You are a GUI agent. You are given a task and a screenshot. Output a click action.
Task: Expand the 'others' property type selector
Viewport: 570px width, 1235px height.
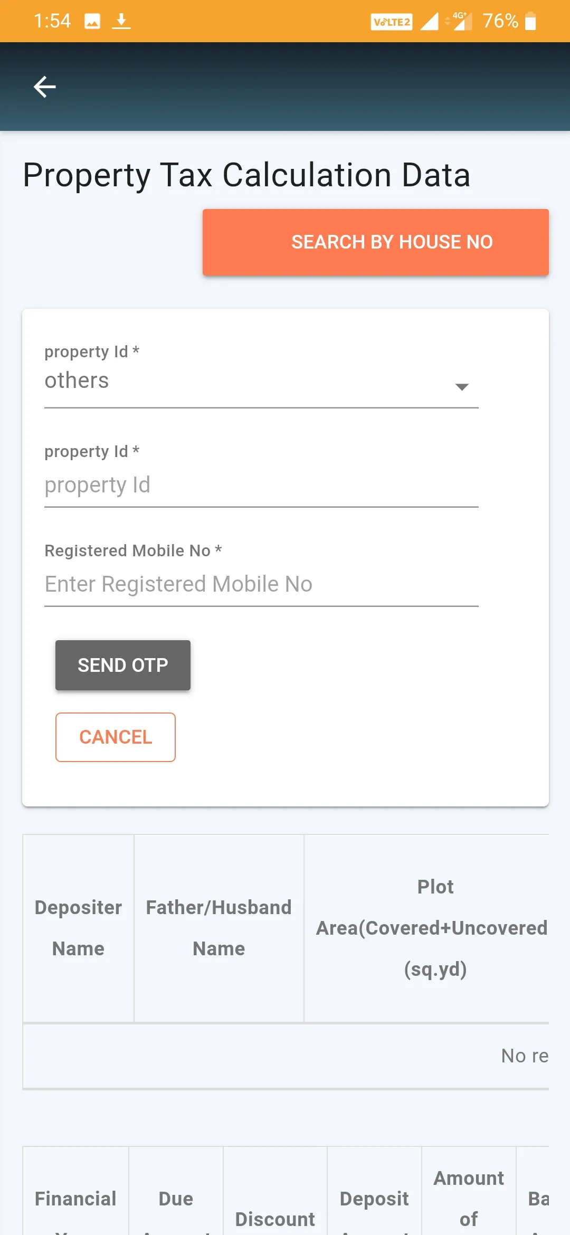261,381
